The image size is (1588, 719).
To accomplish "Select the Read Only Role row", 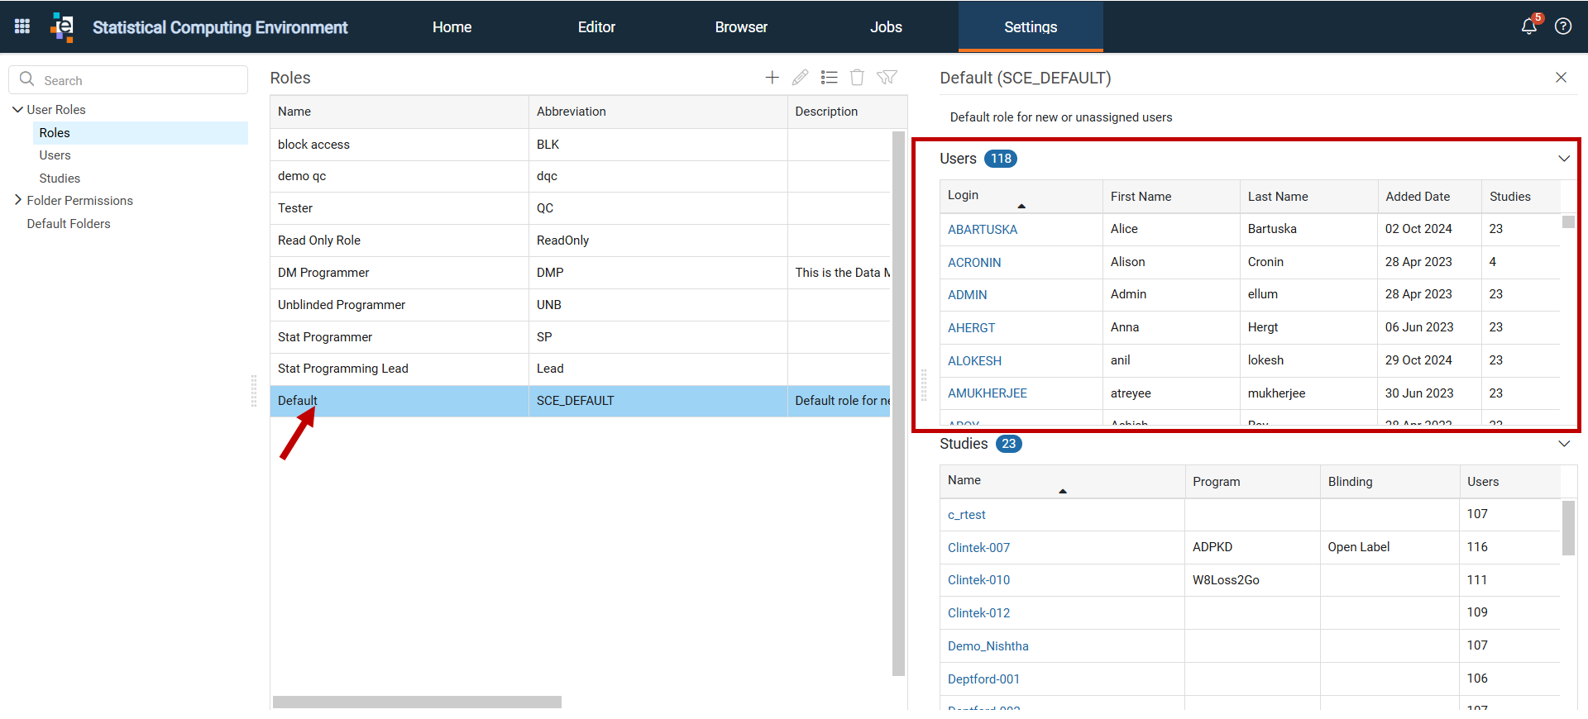I will click(580, 240).
